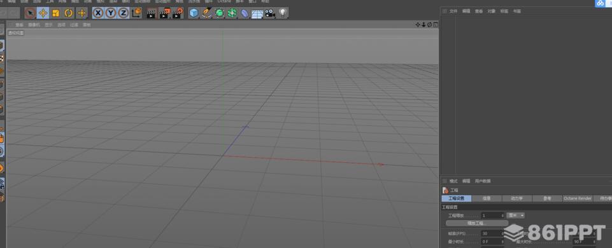The image size is (612, 248).
Task: Add a Cube primitive object
Action: coord(194,13)
